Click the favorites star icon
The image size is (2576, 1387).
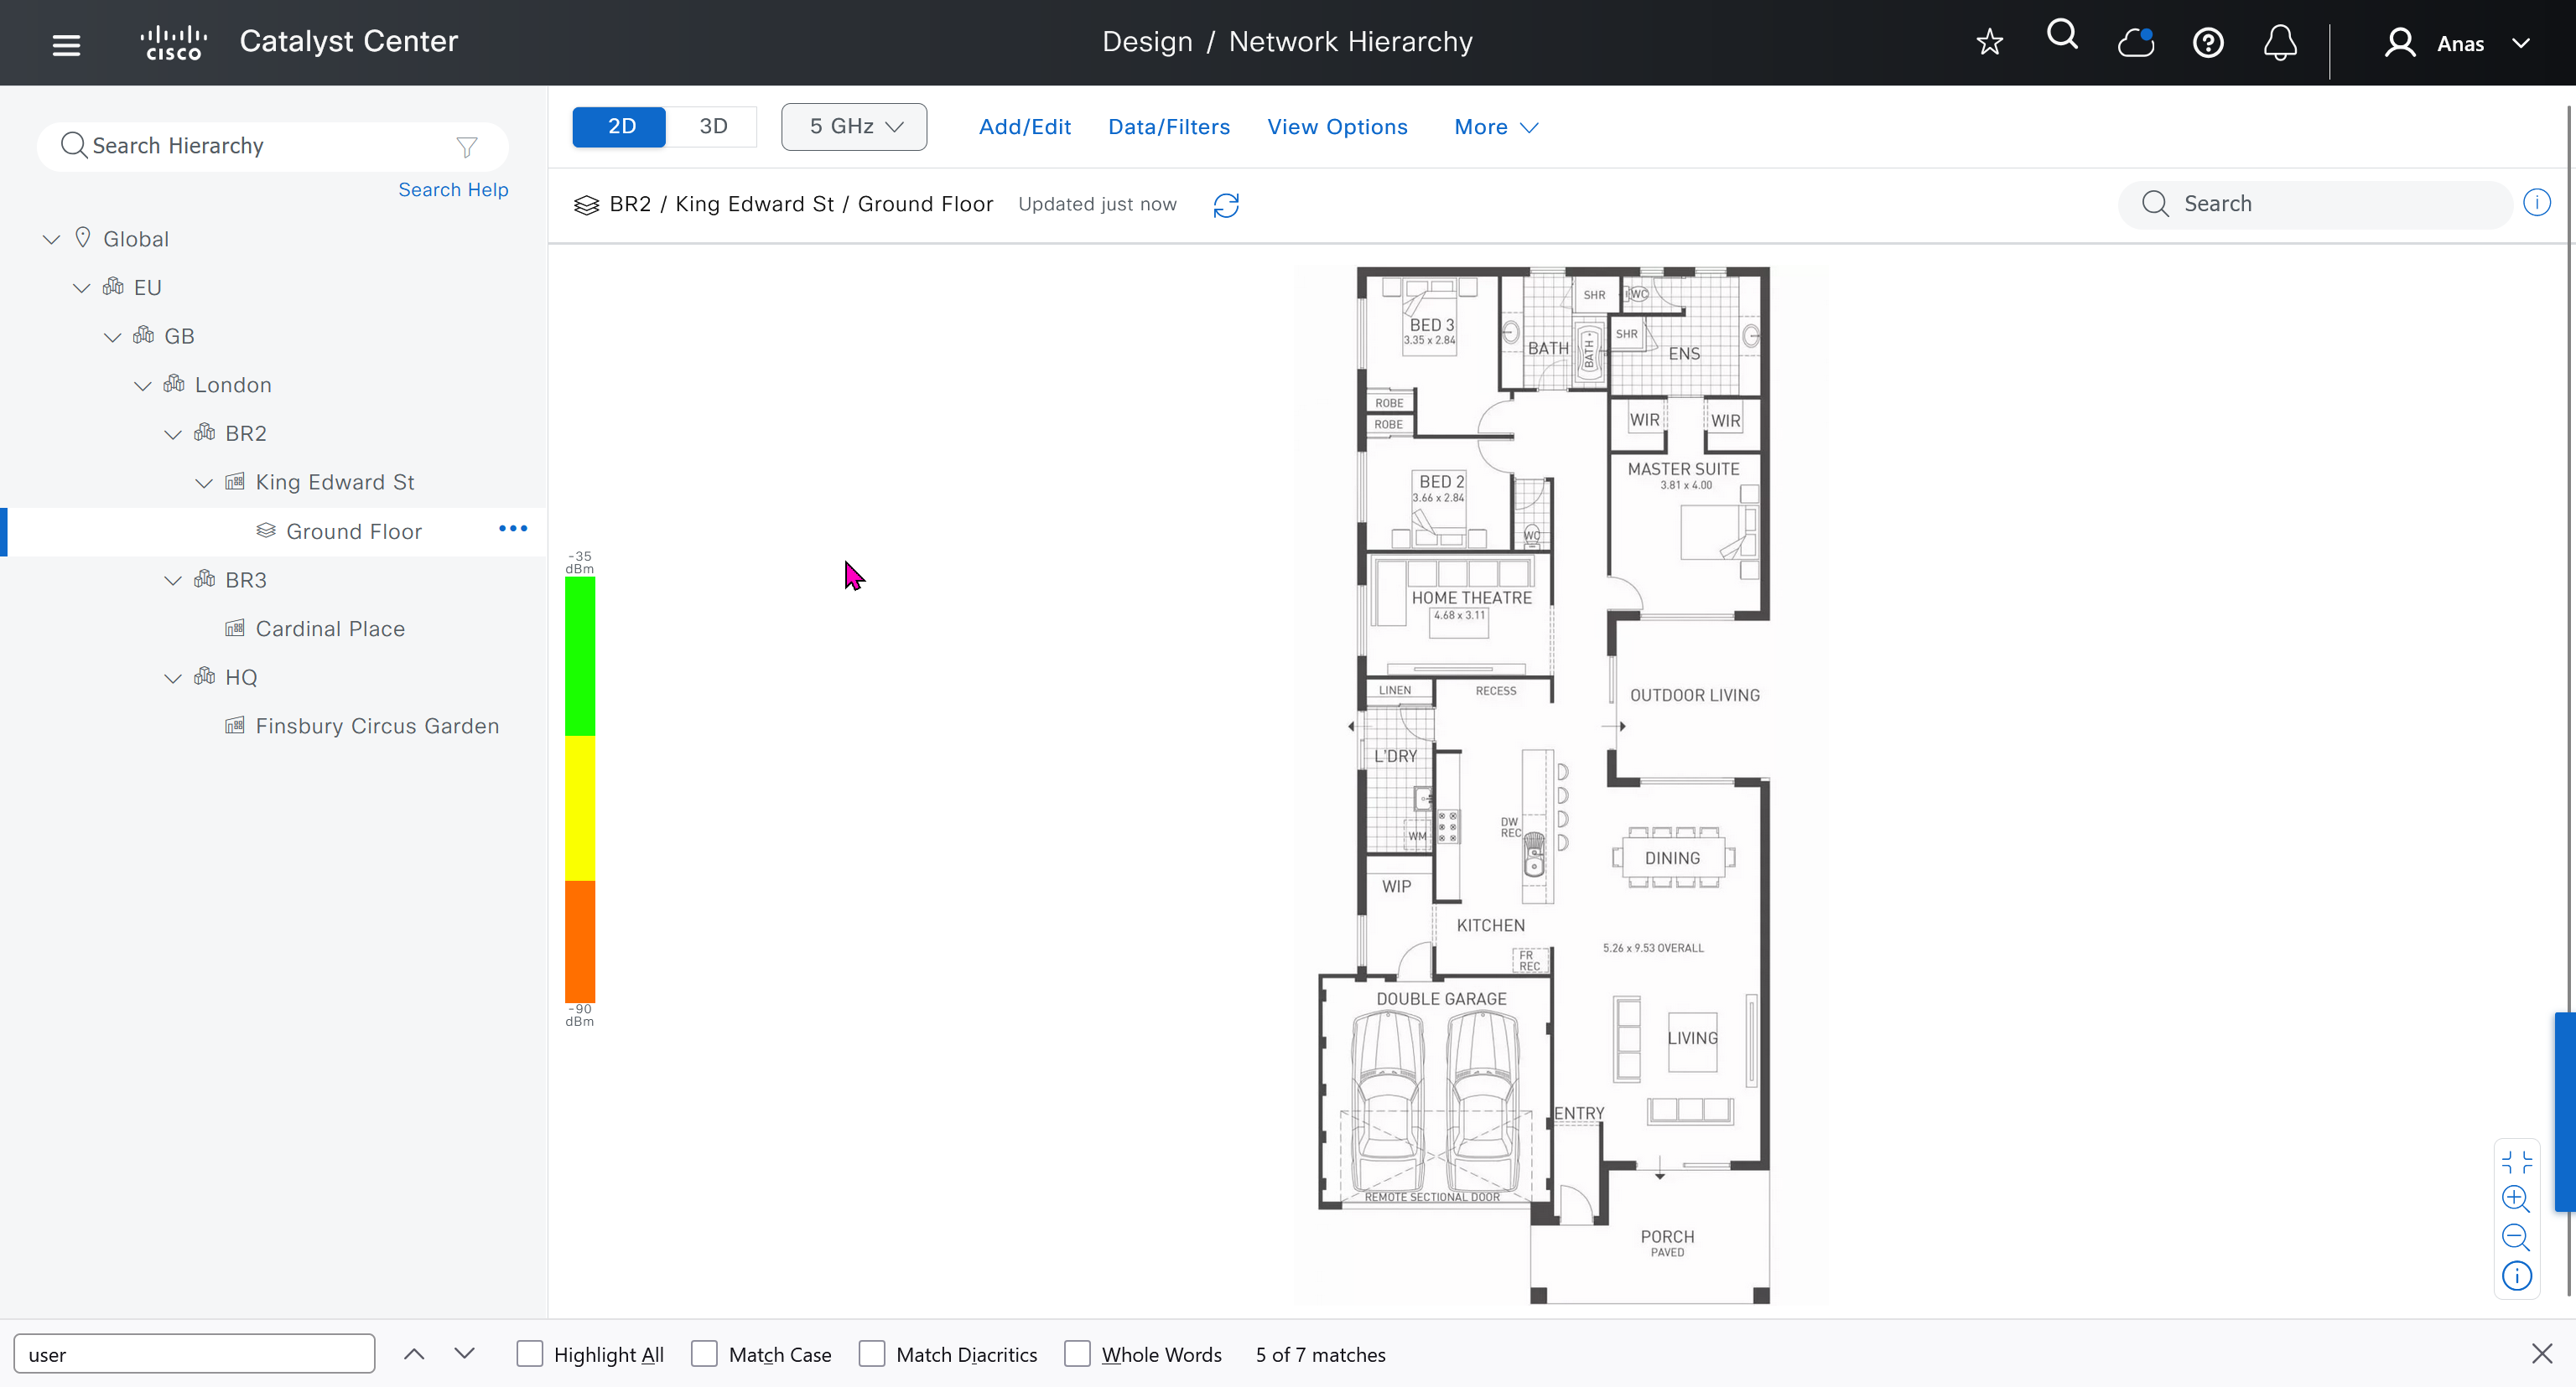pos(1989,42)
